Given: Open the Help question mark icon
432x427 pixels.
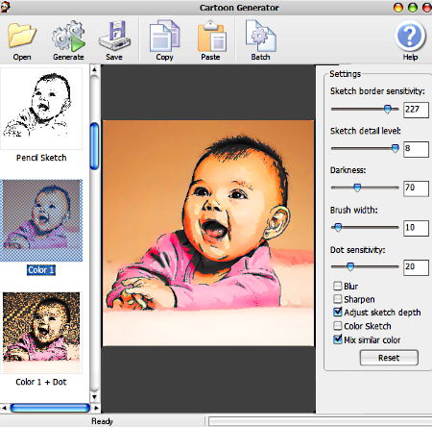Looking at the screenshot, I should point(410,37).
